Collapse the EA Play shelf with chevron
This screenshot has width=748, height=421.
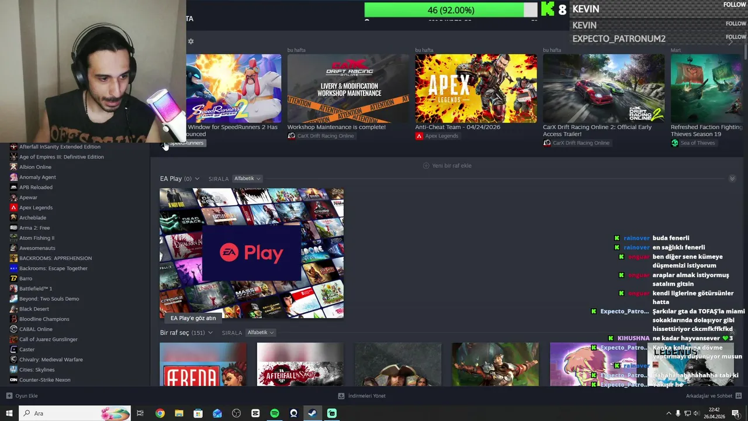(x=732, y=178)
